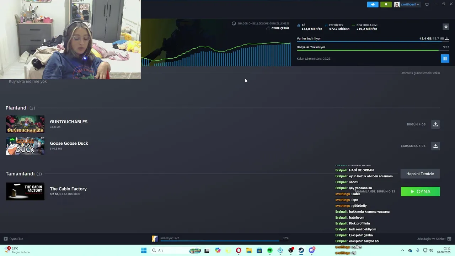Click the yellow circular taskbar app icon
Screen dimensions: 455x256
point(228,250)
